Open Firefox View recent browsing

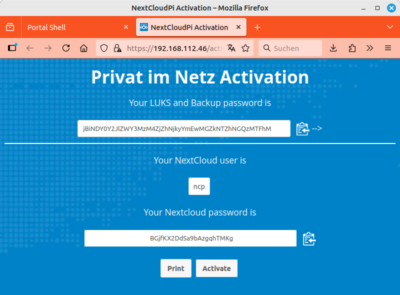[x=10, y=27]
